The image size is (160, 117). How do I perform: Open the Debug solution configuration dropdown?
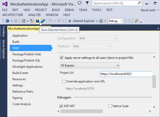point(115,21)
